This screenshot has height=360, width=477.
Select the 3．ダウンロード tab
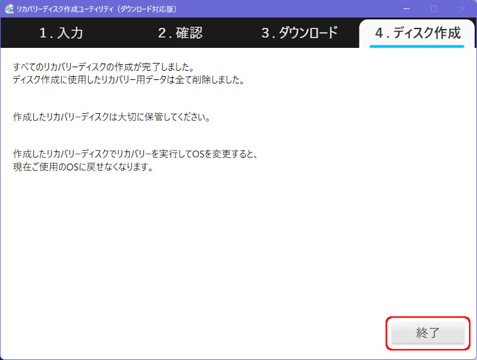300,33
